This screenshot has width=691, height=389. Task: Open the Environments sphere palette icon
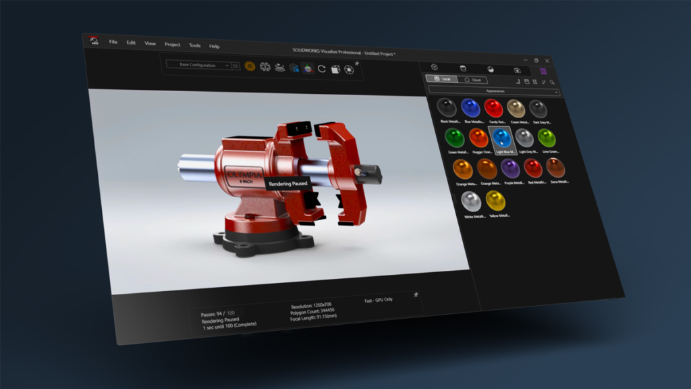click(491, 70)
